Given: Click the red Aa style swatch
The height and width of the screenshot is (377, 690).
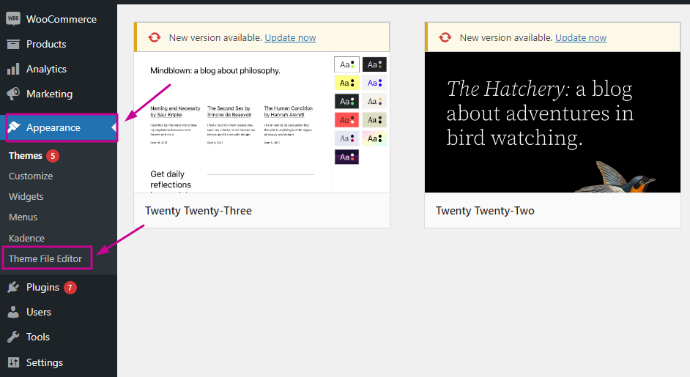Looking at the screenshot, I should pyautogui.click(x=346, y=119).
